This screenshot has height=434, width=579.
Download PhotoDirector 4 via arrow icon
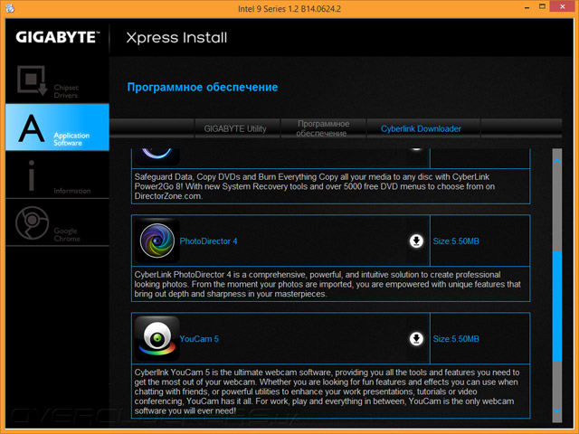coord(416,241)
